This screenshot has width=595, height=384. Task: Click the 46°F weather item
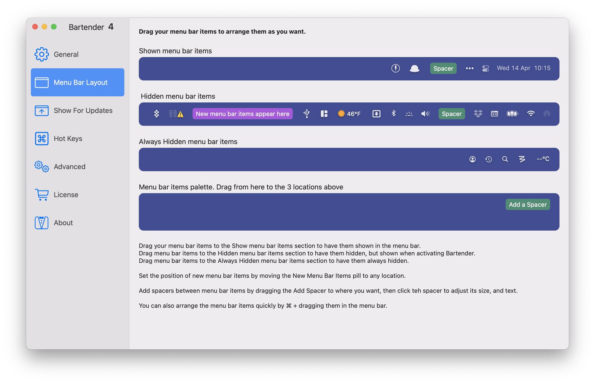click(x=349, y=114)
